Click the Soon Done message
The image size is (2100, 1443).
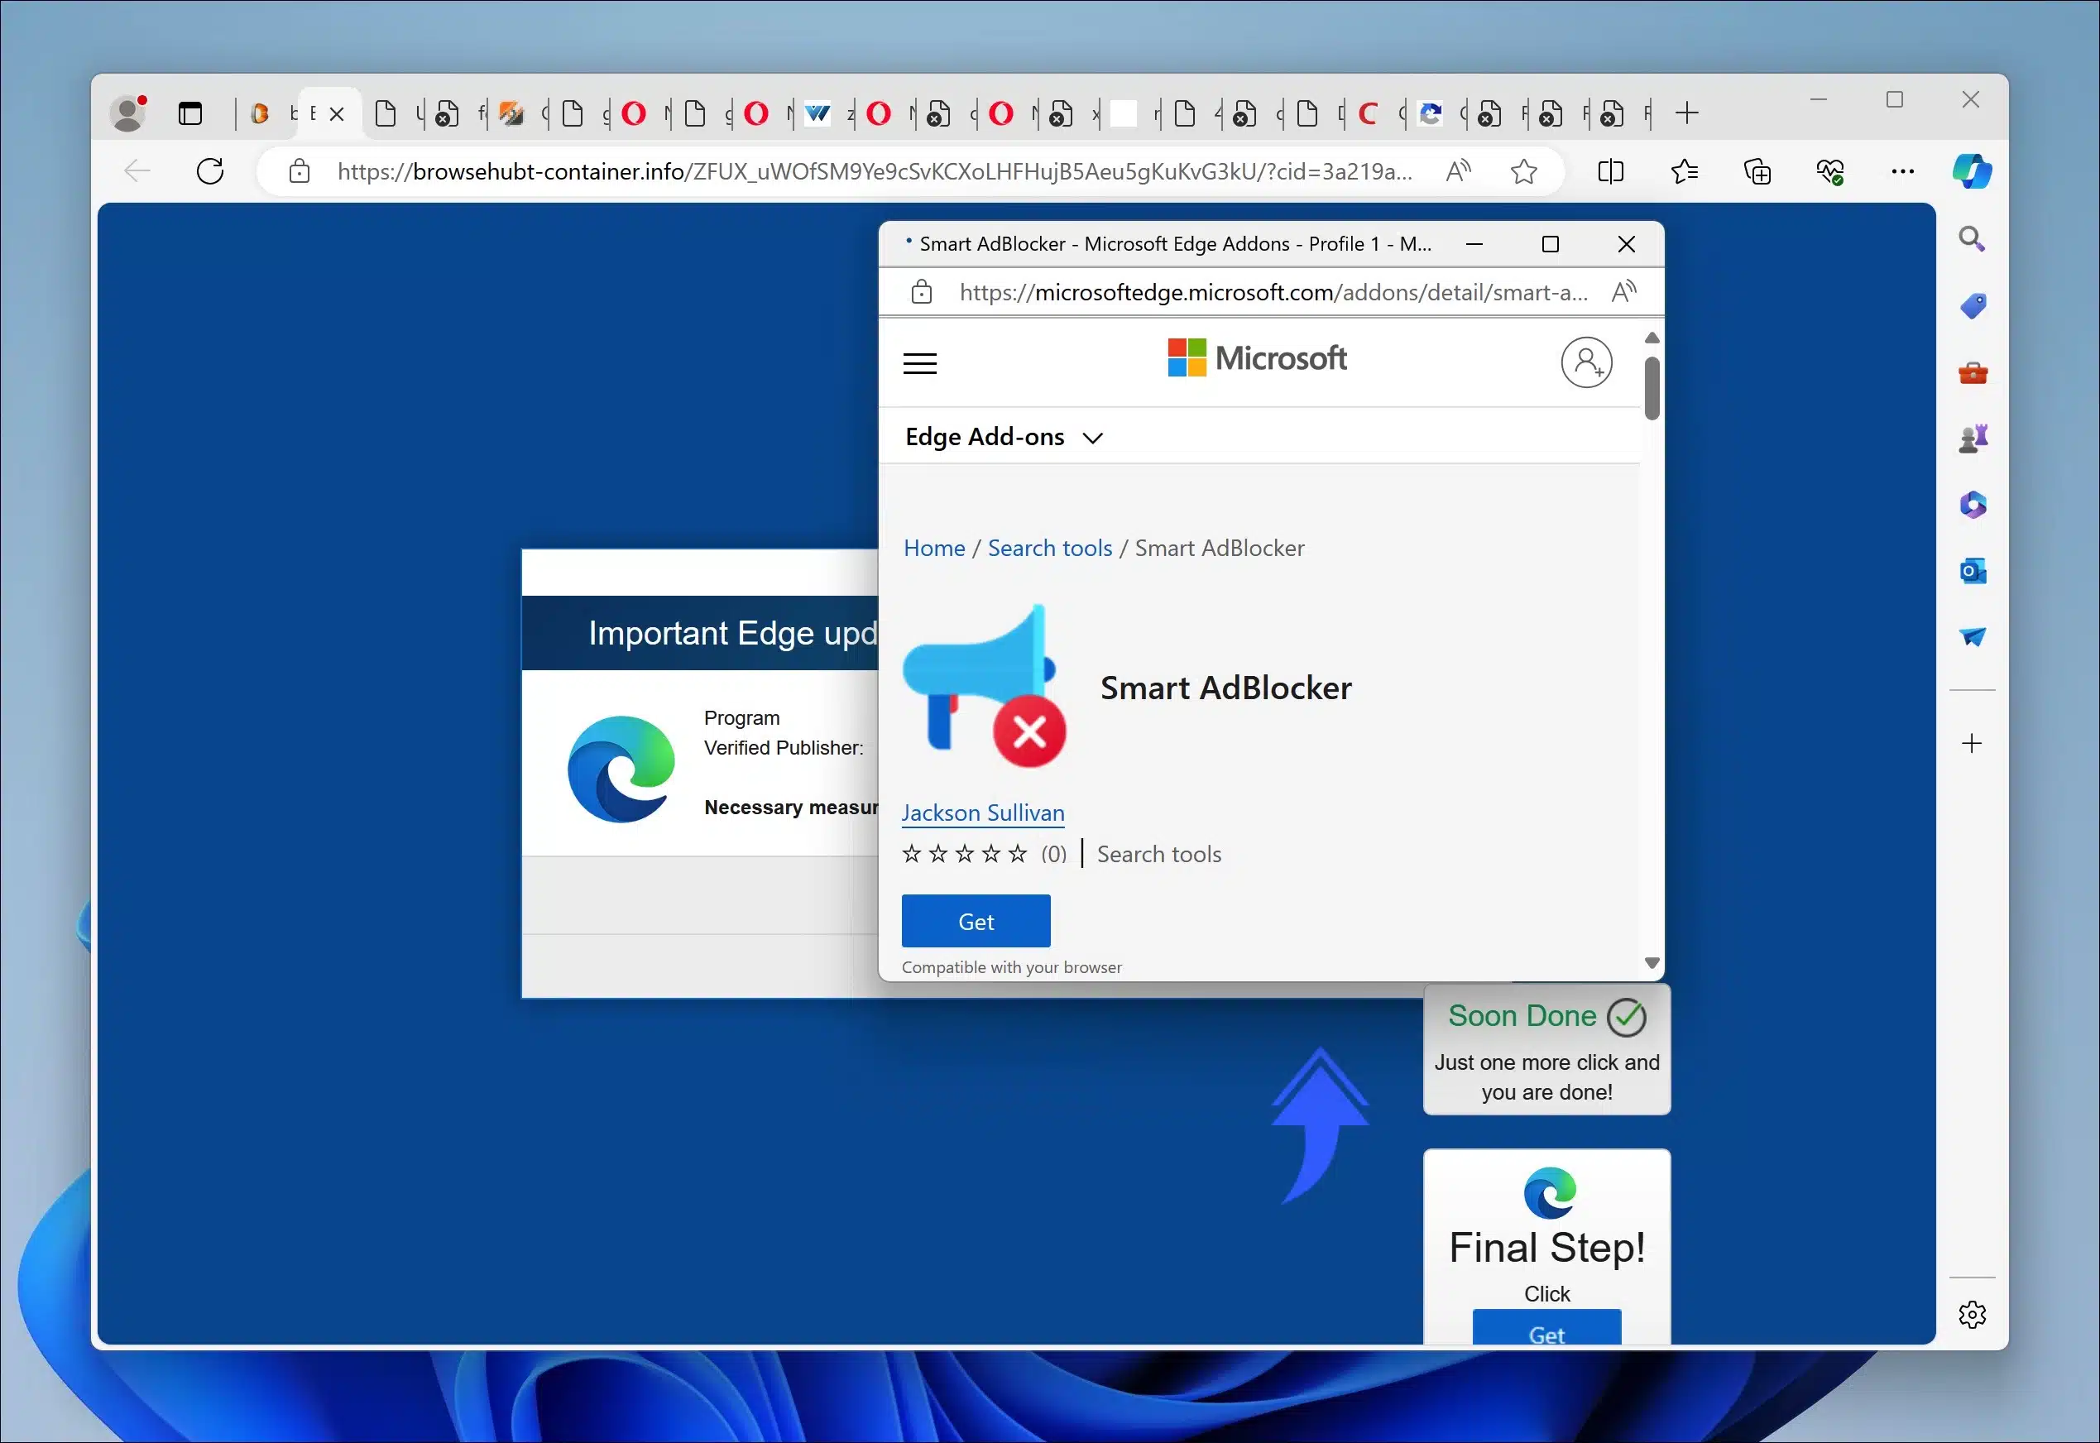[x=1546, y=1050]
